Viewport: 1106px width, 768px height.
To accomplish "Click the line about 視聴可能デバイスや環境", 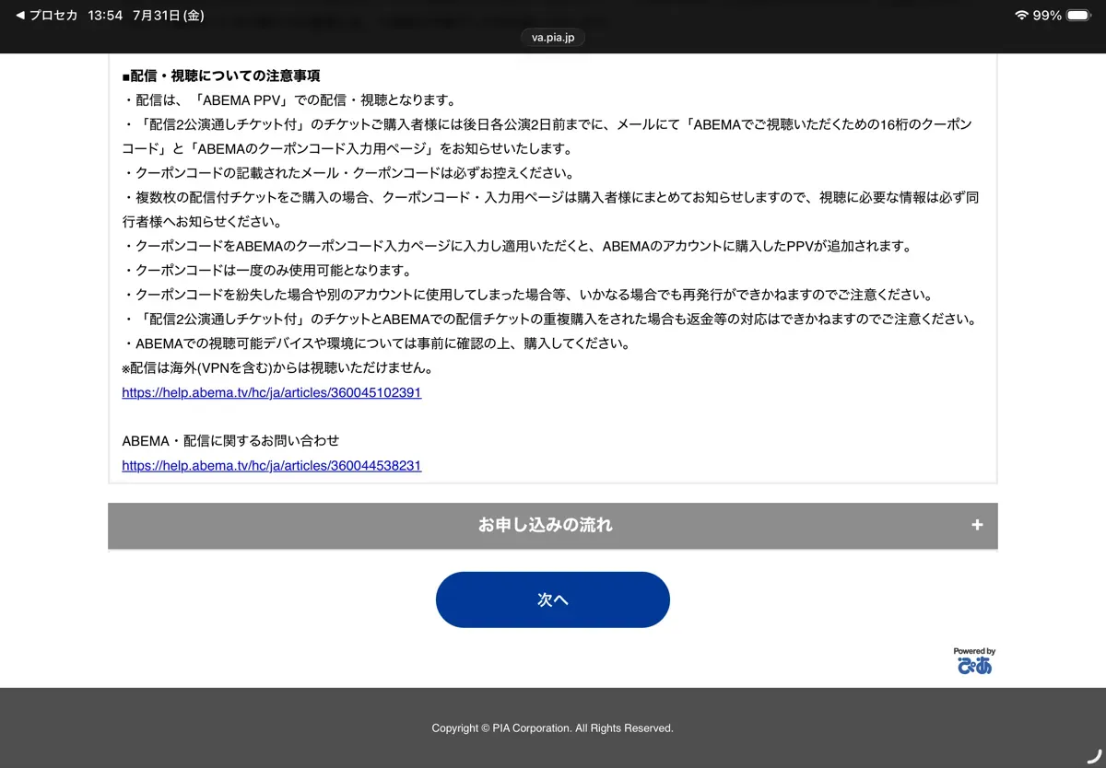I will click(x=376, y=344).
